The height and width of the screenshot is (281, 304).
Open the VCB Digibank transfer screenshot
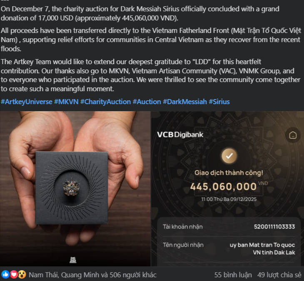[x=227, y=189]
